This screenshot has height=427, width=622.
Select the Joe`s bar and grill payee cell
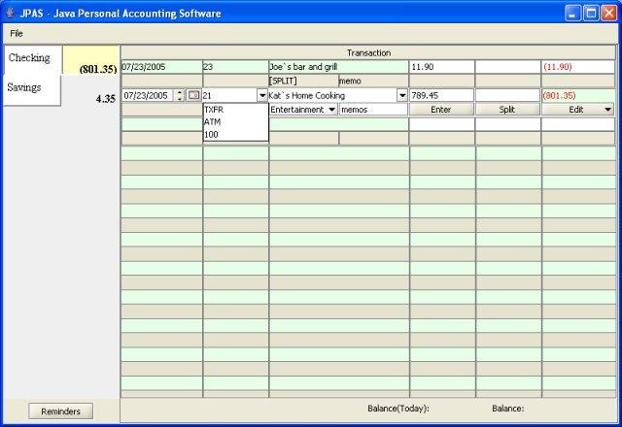pyautogui.click(x=338, y=67)
